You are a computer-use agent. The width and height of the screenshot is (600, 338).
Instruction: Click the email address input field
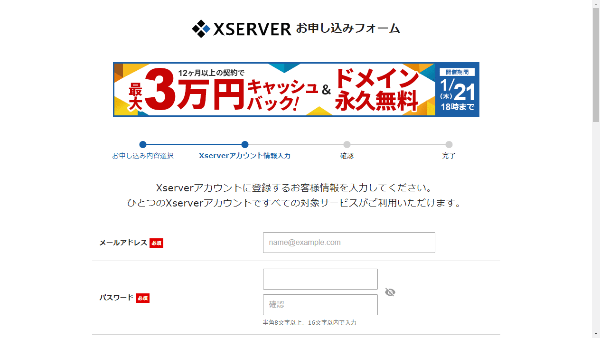[x=349, y=243]
